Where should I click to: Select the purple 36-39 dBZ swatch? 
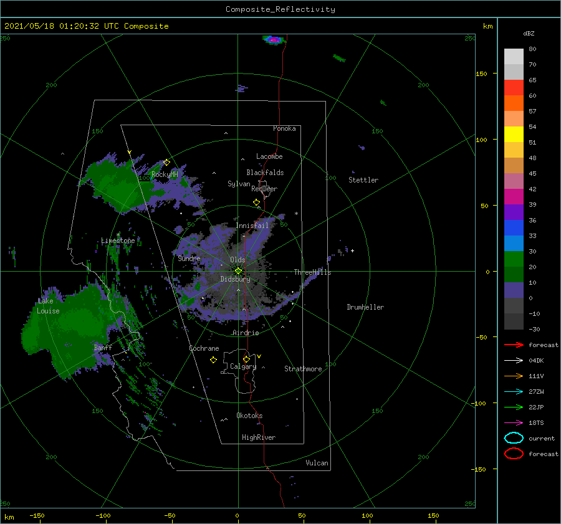coord(514,212)
